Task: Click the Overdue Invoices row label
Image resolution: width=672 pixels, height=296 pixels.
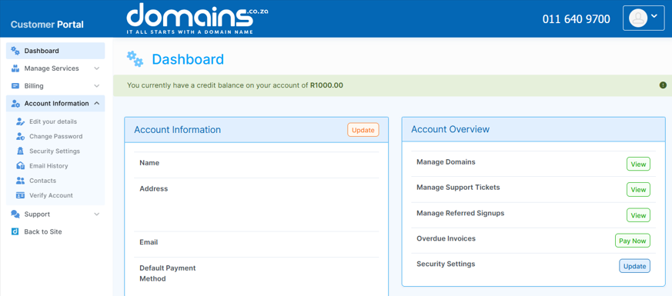Action: (446, 238)
